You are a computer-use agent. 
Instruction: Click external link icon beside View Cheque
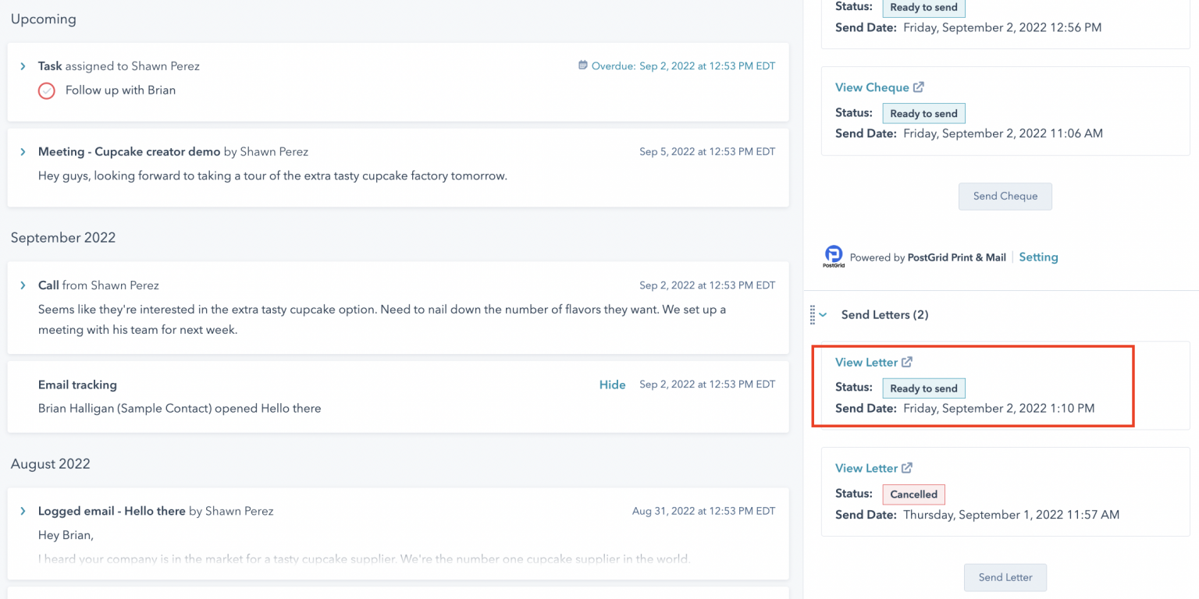coord(919,87)
